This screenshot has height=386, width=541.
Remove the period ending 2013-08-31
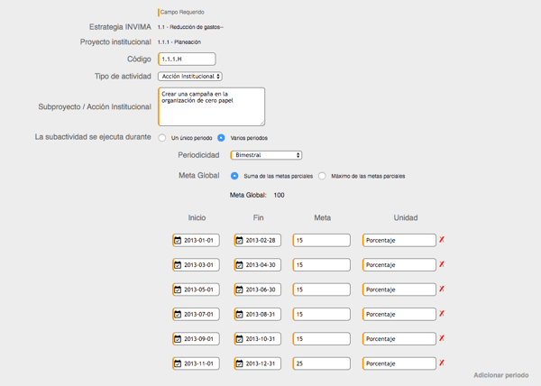point(442,314)
